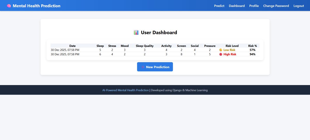The image size is (310, 140).
Task: Click the Screen value 8 in High Risk row
Action: [x=182, y=54]
